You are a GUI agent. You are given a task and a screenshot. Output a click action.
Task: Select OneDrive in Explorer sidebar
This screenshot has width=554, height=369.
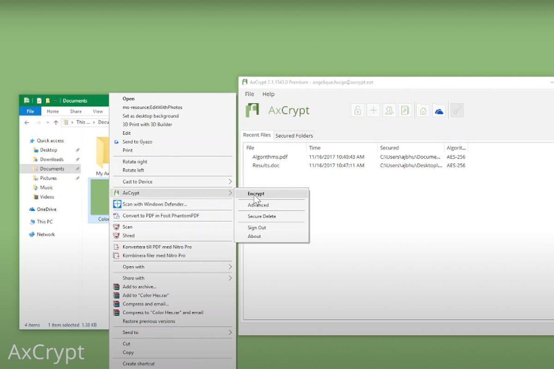pos(47,209)
